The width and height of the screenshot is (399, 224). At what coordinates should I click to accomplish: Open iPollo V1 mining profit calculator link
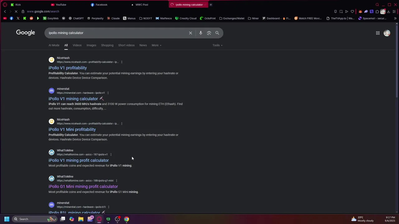79,161
